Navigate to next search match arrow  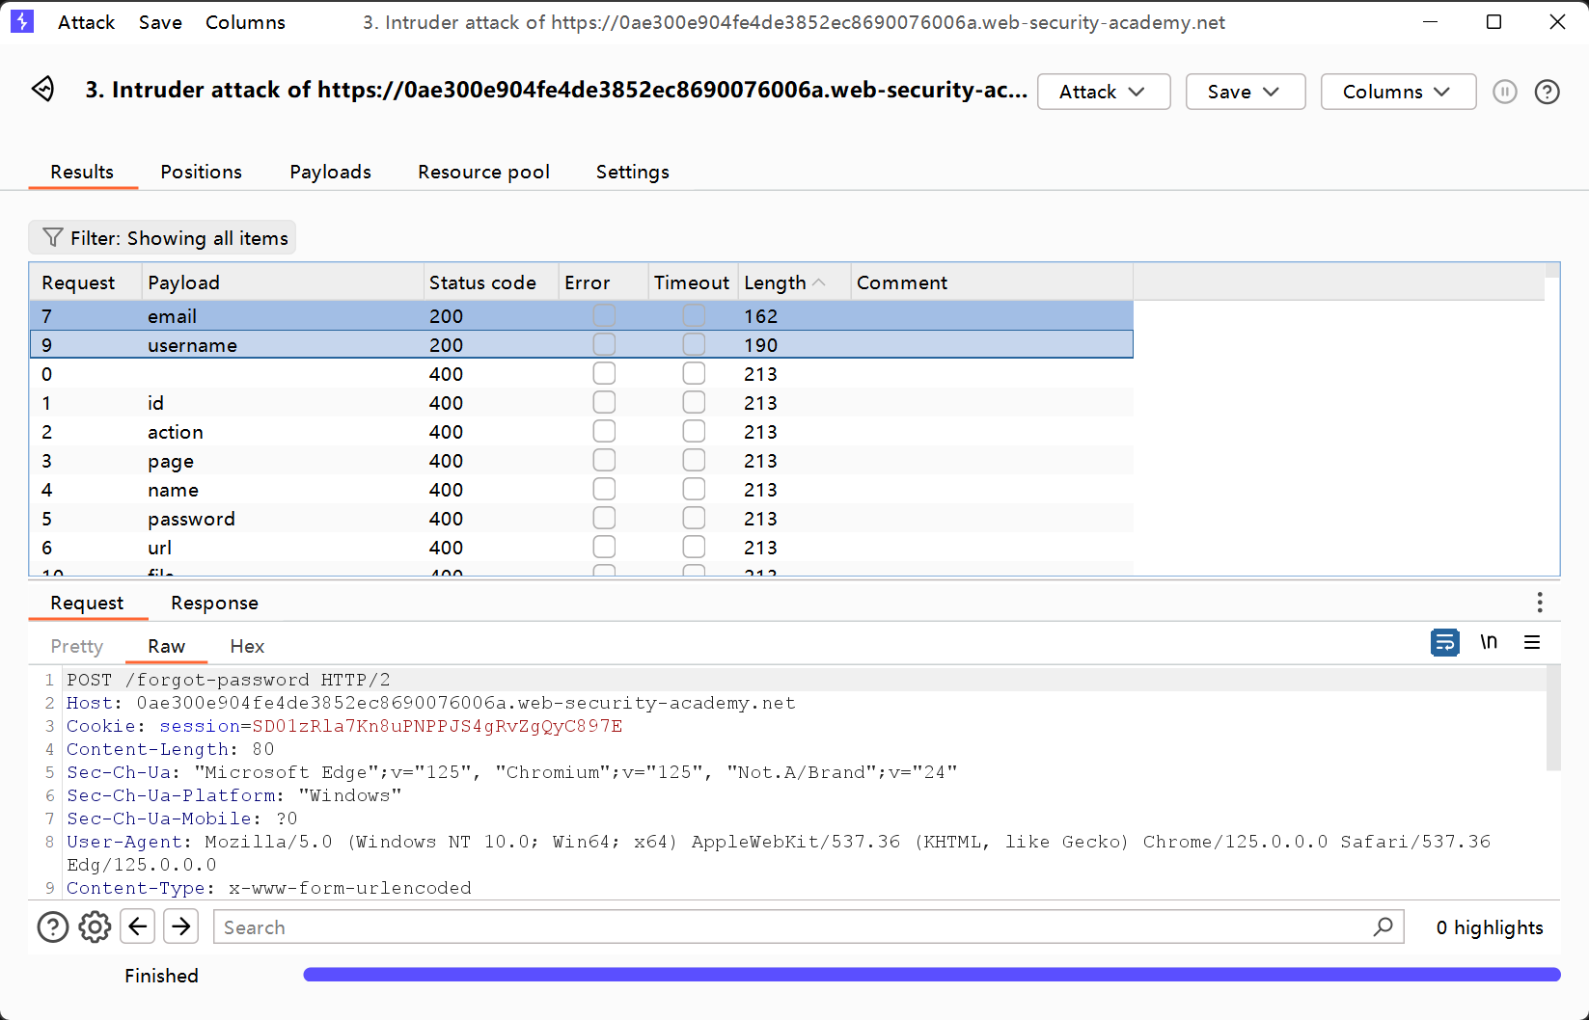[x=180, y=926]
